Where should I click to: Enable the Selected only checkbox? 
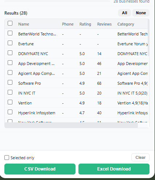pos(7,157)
